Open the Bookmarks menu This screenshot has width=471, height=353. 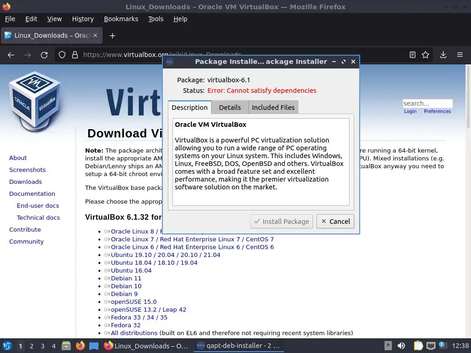(121, 19)
